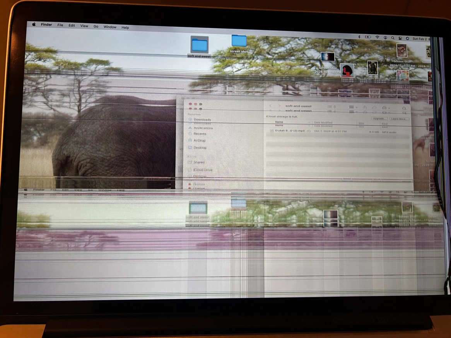Open the Edit menu

(72, 25)
